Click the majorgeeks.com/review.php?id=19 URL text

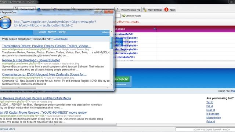pyautogui.click(x=21, y=63)
